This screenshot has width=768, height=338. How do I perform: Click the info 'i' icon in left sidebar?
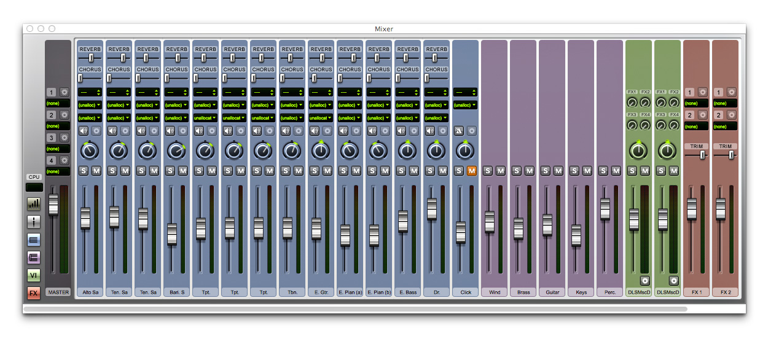tap(34, 222)
